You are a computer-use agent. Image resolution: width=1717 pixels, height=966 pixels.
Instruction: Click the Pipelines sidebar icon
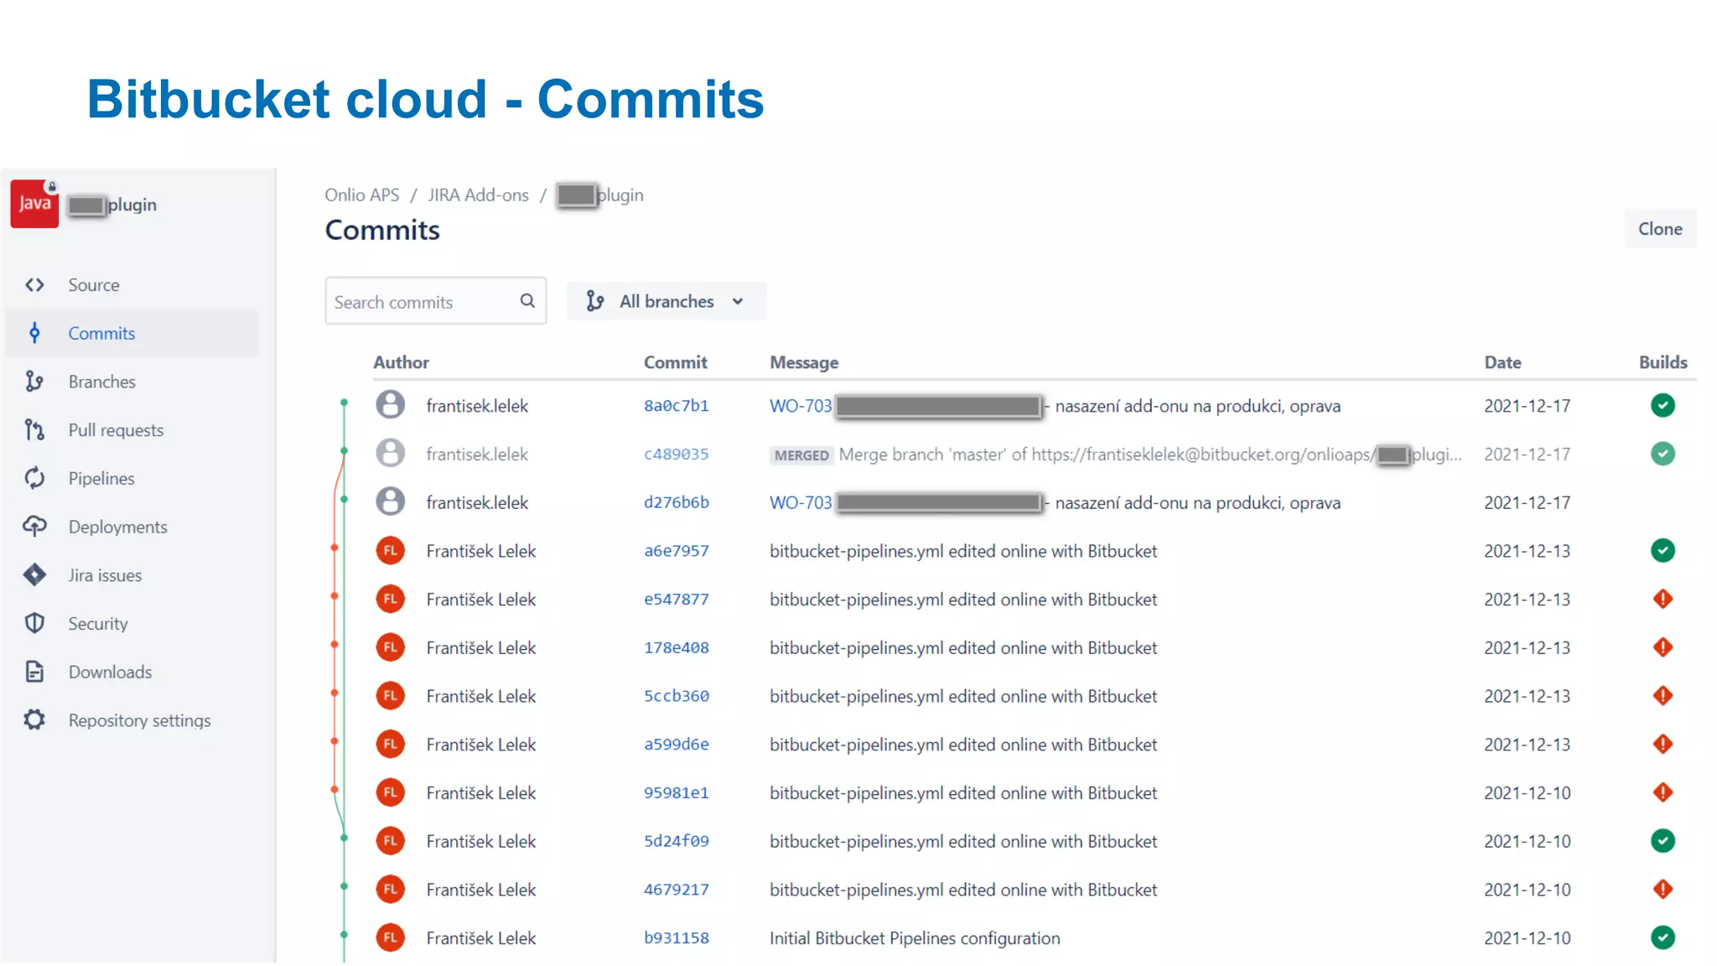click(x=34, y=478)
